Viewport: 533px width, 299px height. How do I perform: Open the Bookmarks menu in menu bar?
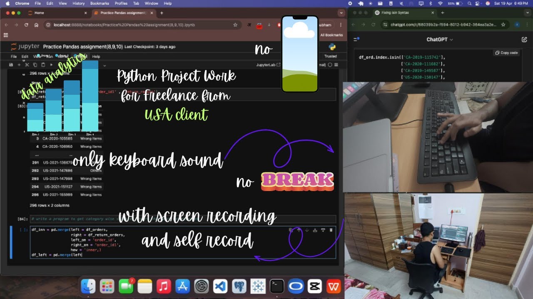point(99,3)
